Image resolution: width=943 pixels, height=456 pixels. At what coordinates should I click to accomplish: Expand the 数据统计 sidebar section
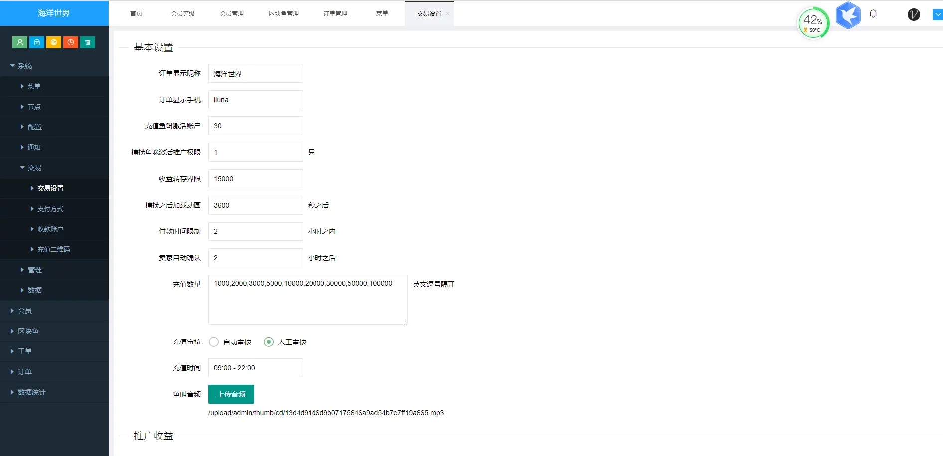[x=31, y=392]
